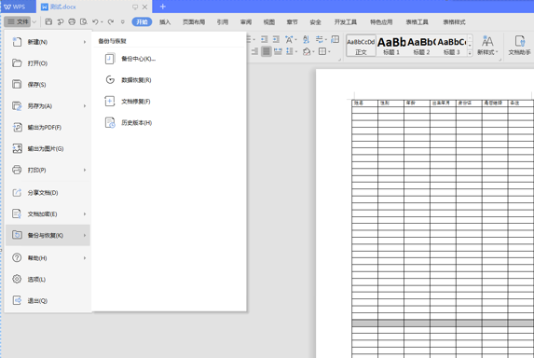Select 文档加密(E) in the file menu

(x=48, y=213)
